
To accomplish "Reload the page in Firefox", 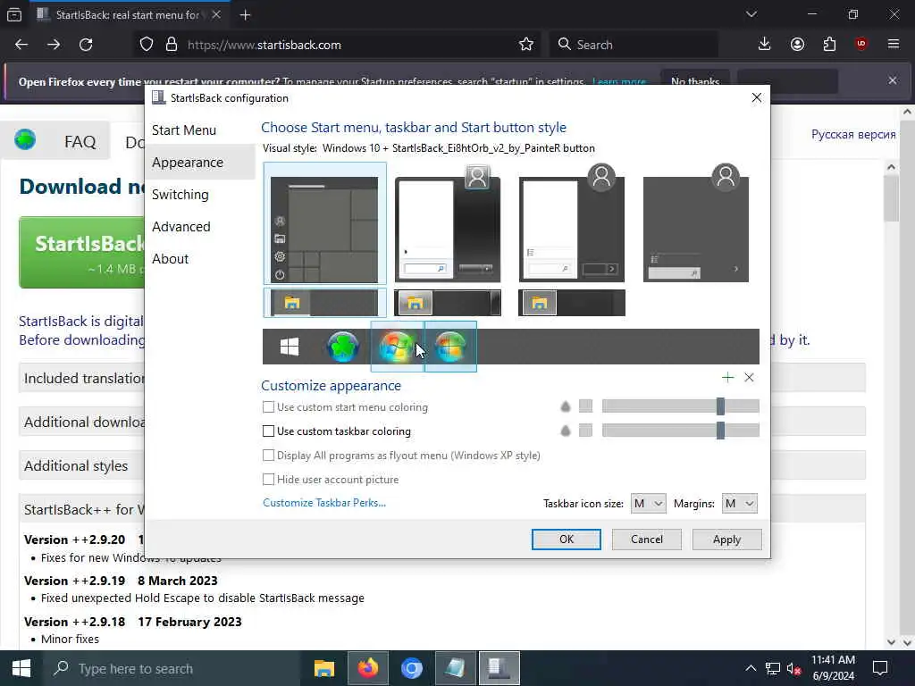I will tap(86, 45).
